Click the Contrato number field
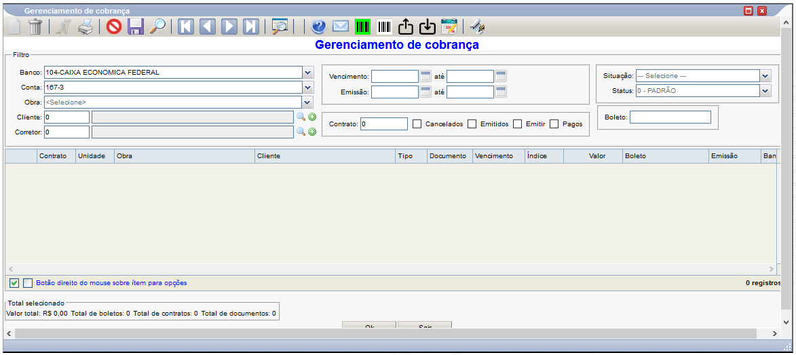This screenshot has width=796, height=355. (x=384, y=124)
